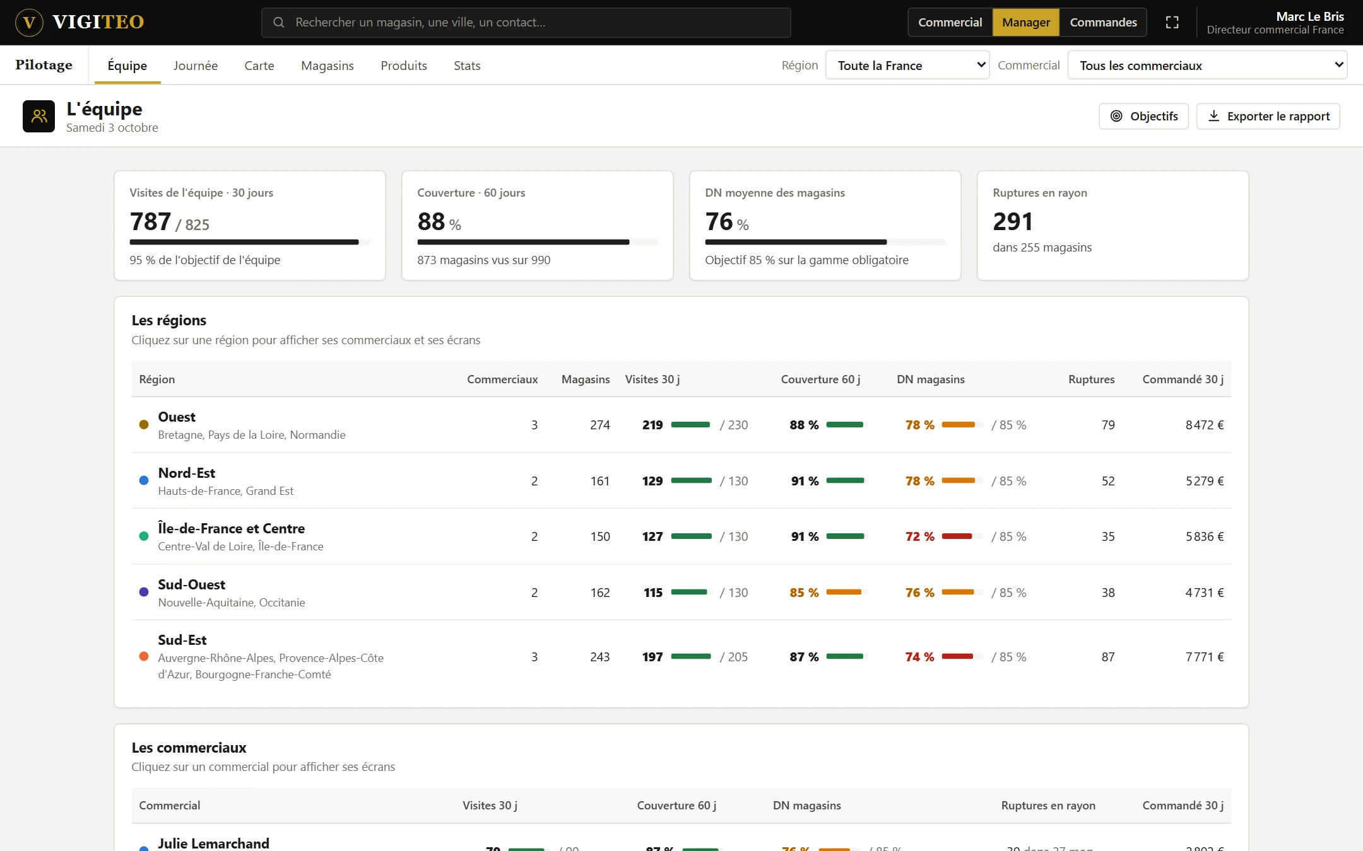Click the Nord-Est blue region dot

point(144,481)
